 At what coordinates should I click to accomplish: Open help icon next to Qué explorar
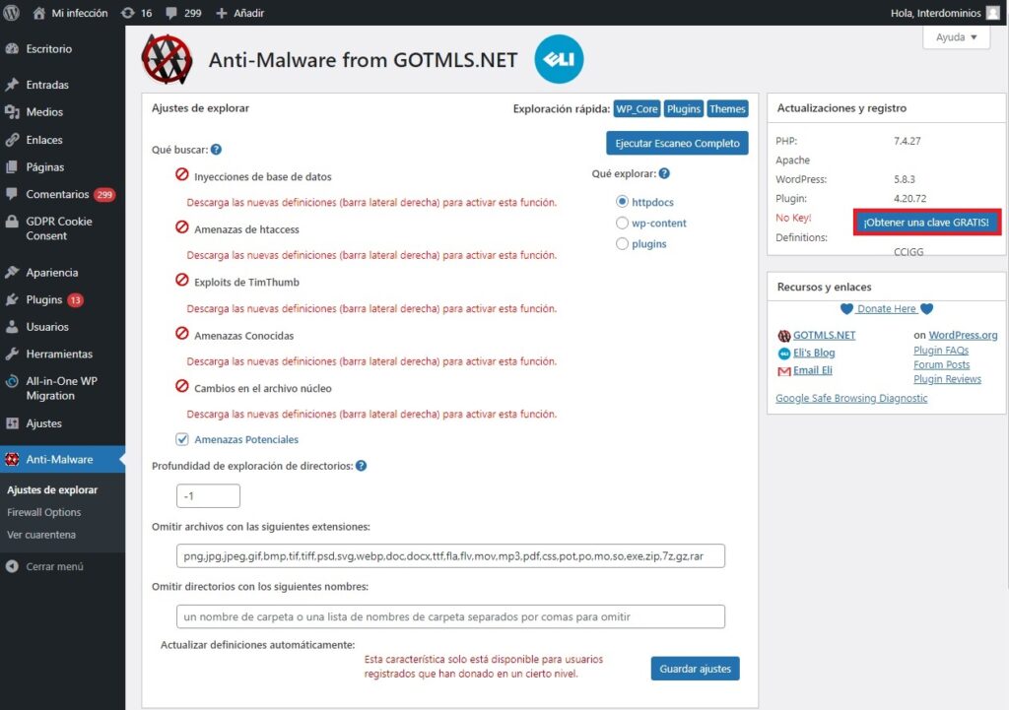(664, 173)
